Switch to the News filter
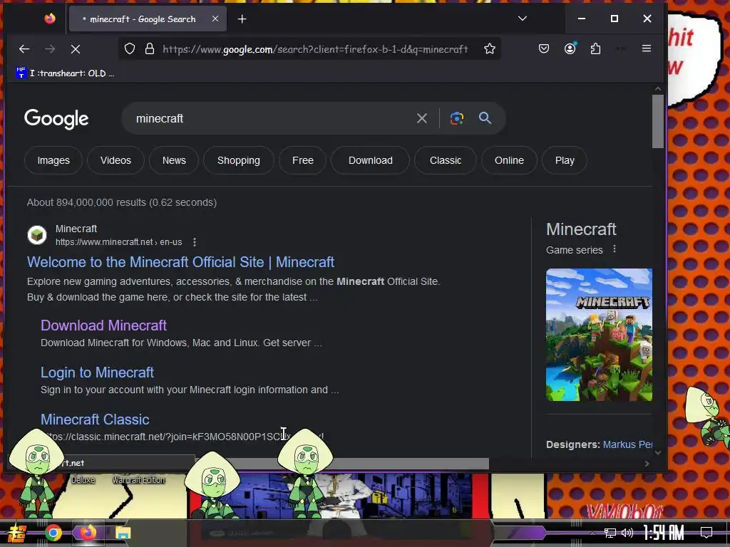Screen dimensions: 730x547 [174, 160]
